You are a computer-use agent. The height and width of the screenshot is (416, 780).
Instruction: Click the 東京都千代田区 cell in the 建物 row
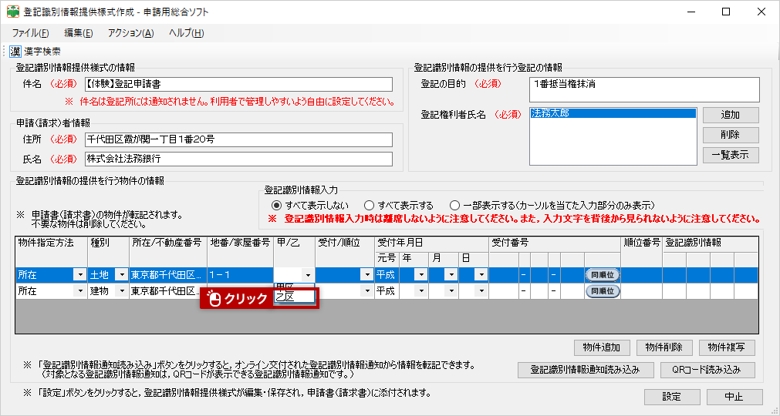point(167,291)
